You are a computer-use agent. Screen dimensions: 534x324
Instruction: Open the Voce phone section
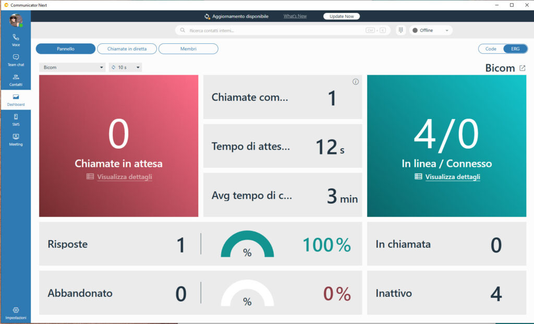[16, 40]
